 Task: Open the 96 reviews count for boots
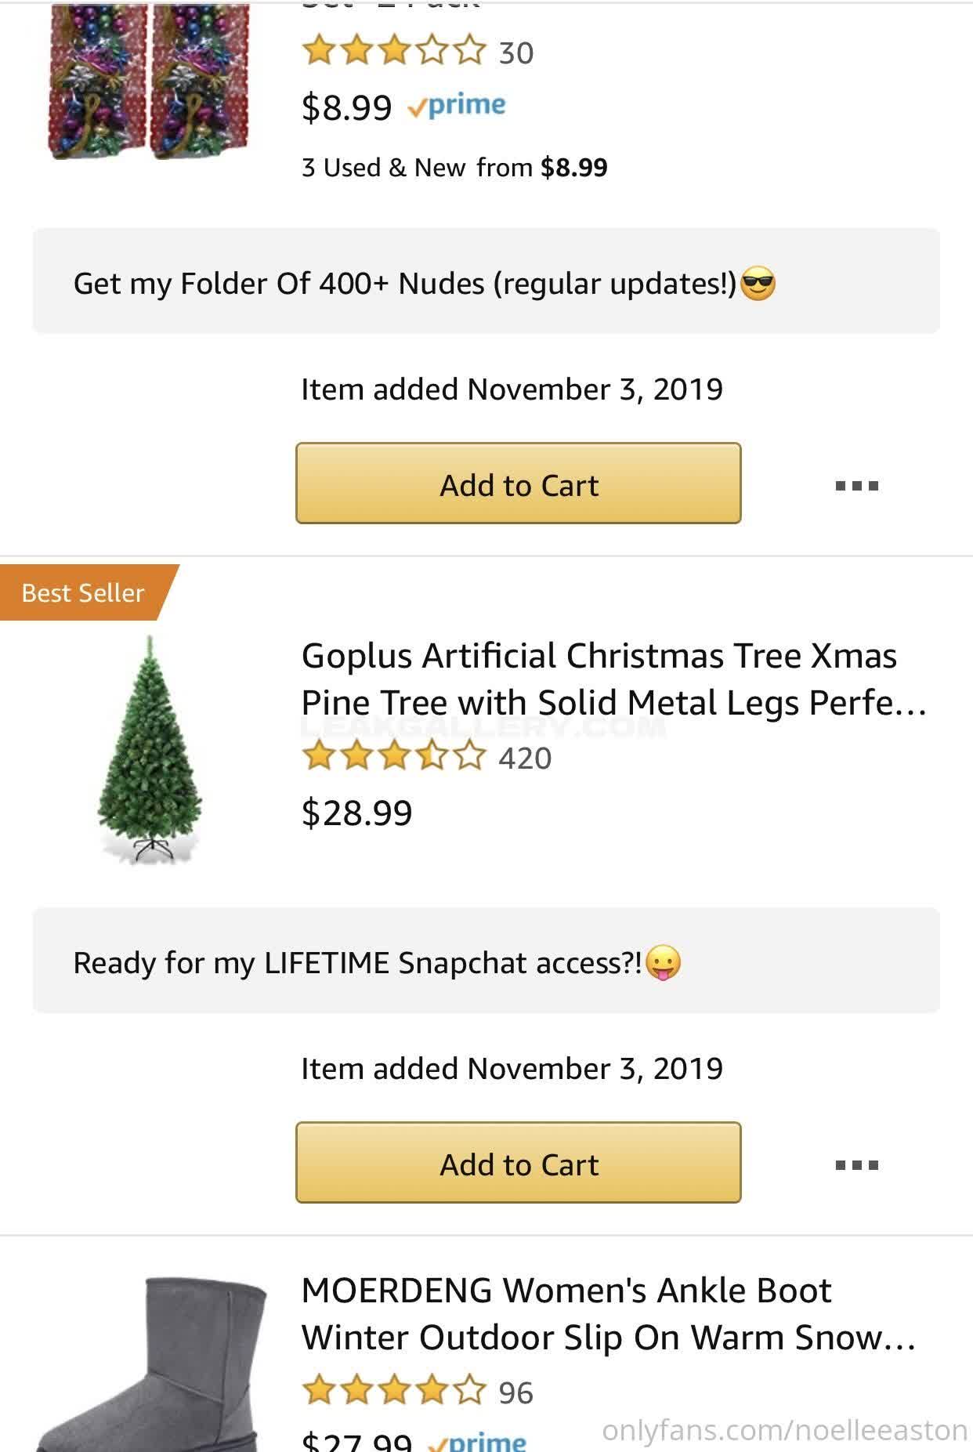tap(515, 1392)
